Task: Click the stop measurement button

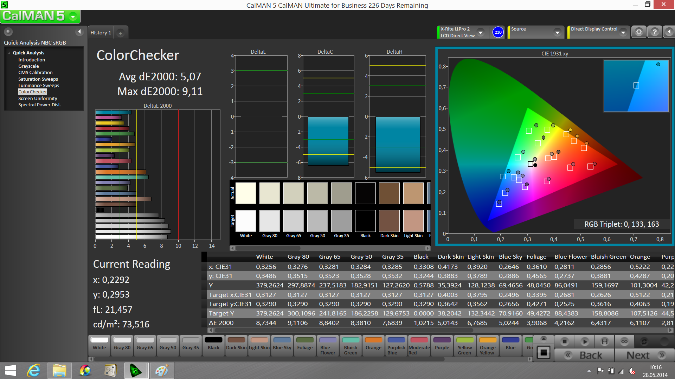Action: tap(564, 341)
